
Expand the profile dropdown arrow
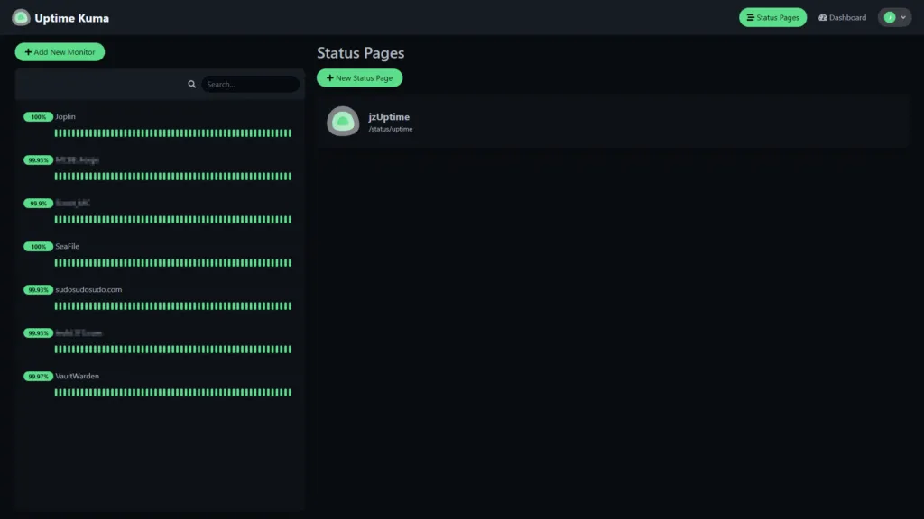click(903, 17)
